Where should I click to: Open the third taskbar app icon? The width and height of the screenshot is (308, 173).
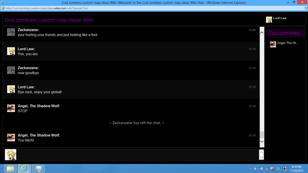38,169
